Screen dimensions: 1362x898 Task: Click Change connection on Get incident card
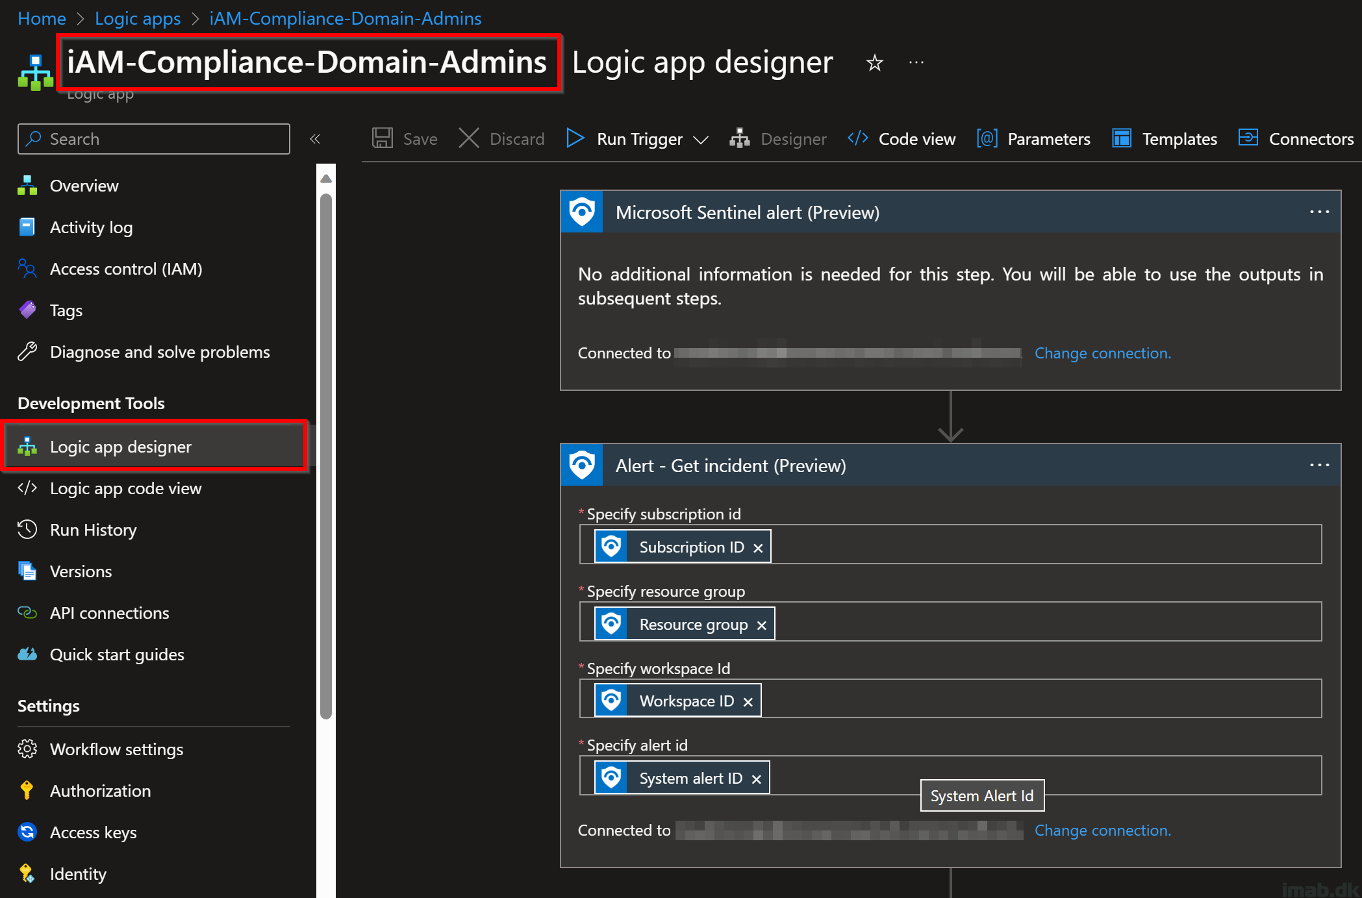click(1103, 830)
